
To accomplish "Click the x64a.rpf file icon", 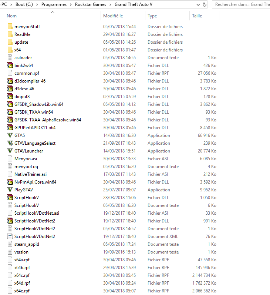I will 10,259.
